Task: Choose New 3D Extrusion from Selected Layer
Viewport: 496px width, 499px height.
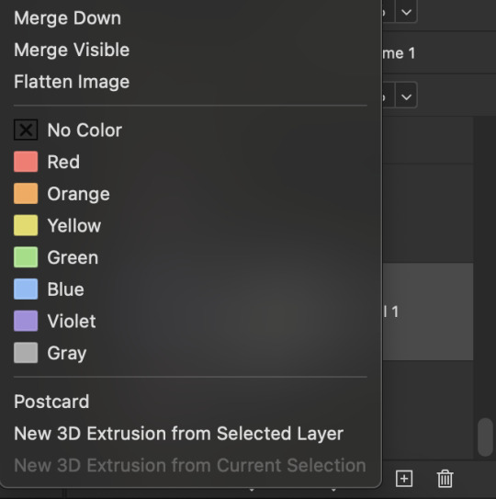Action: [179, 434]
